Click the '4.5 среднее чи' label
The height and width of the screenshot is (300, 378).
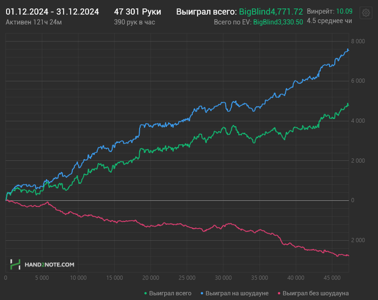329,21
